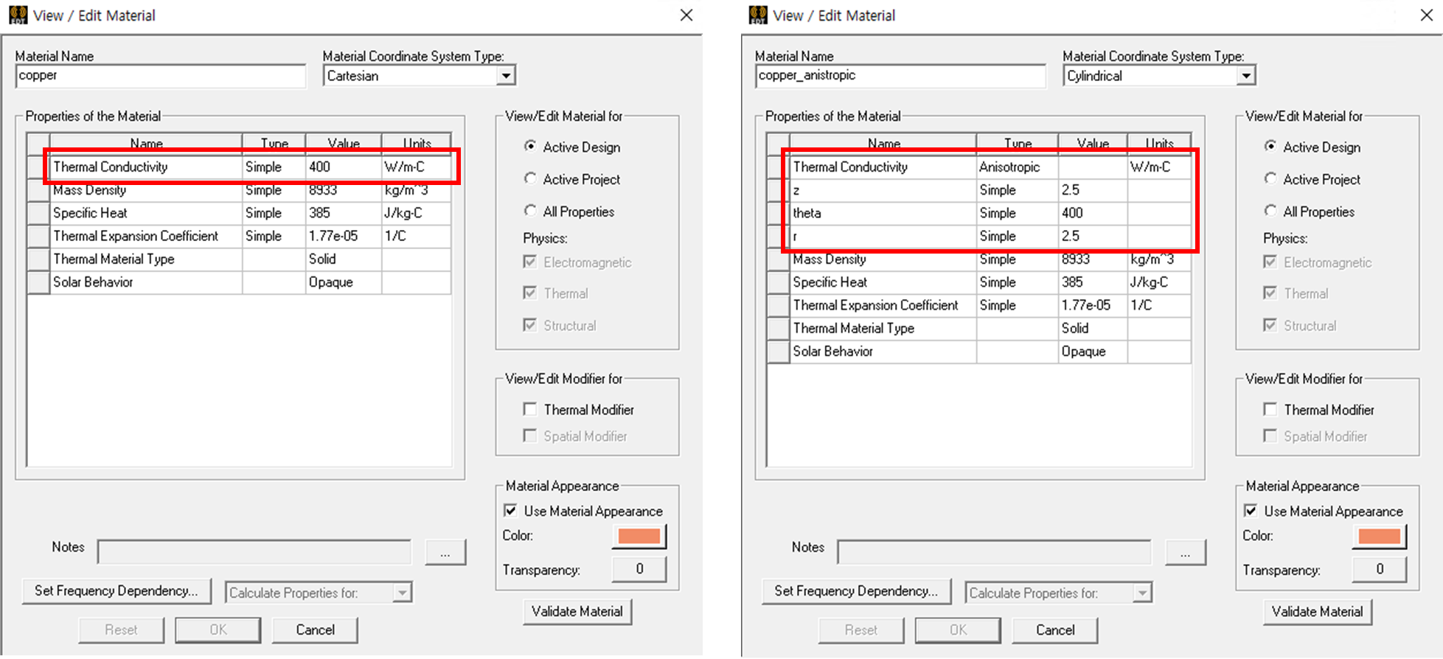Expand the Cartesian coordinate system dropdown
This screenshot has width=1443, height=659.
coord(505,76)
